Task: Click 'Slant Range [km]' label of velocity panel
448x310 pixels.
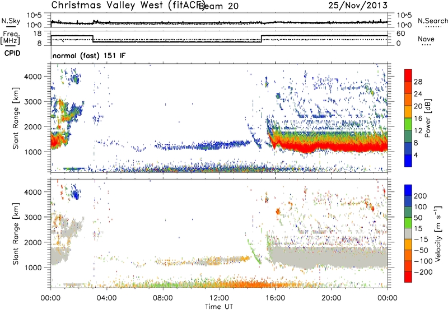Action: click(x=16, y=233)
